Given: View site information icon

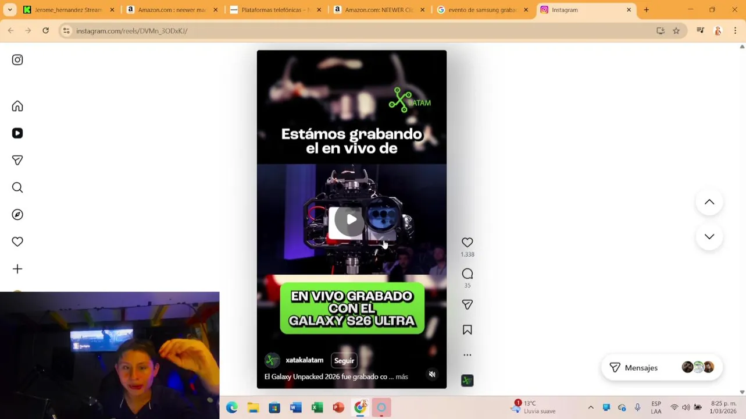Looking at the screenshot, I should coord(66,31).
